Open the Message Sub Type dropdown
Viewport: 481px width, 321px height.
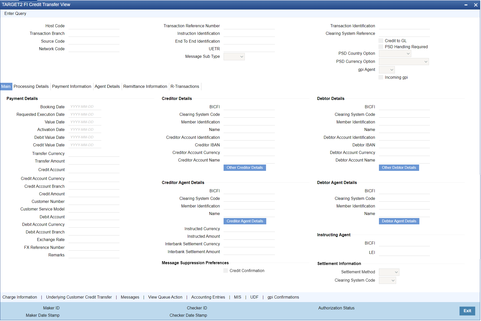tap(234, 57)
